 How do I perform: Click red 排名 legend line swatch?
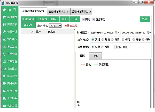[x=83, y=64]
